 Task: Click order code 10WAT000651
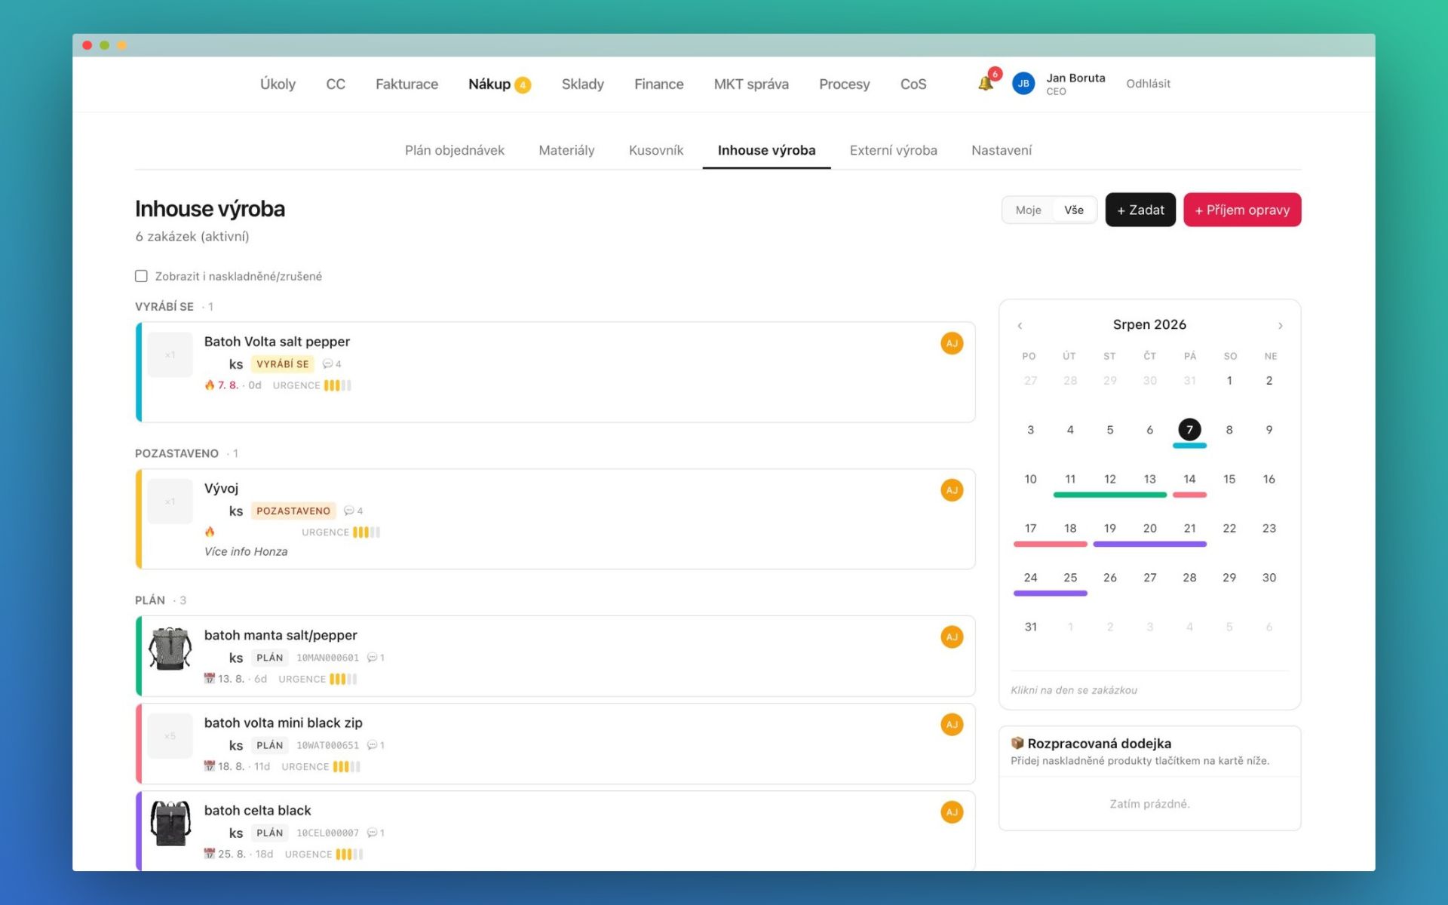327,746
